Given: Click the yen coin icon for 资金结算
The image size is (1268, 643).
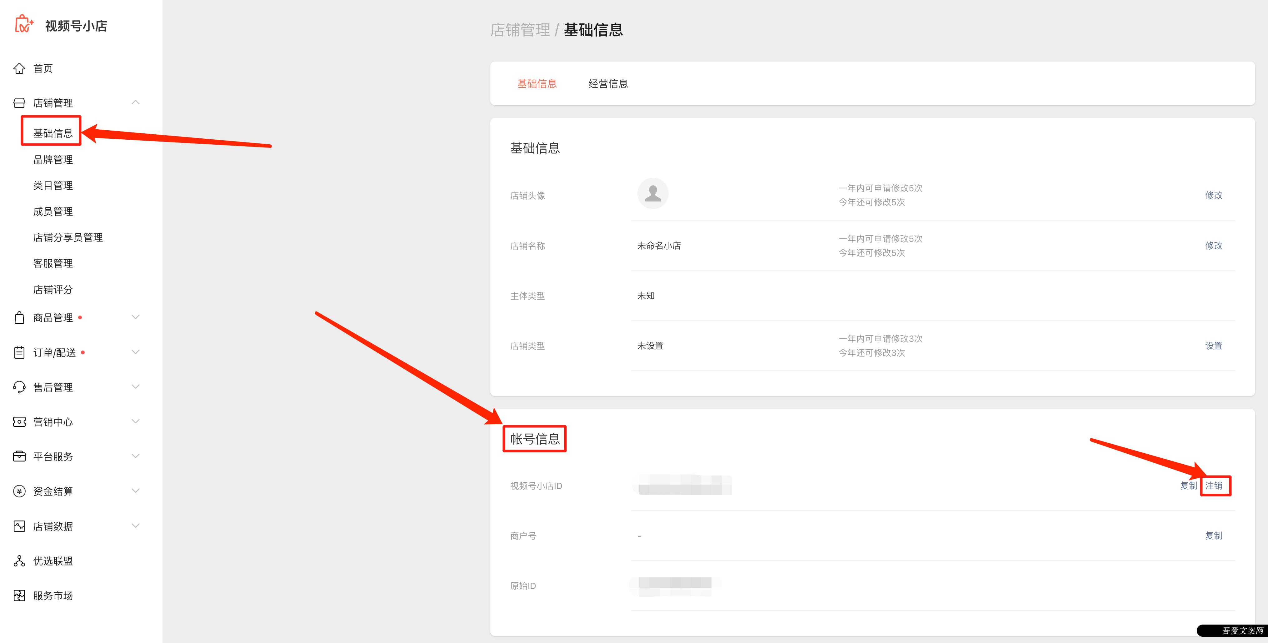Looking at the screenshot, I should [x=19, y=491].
